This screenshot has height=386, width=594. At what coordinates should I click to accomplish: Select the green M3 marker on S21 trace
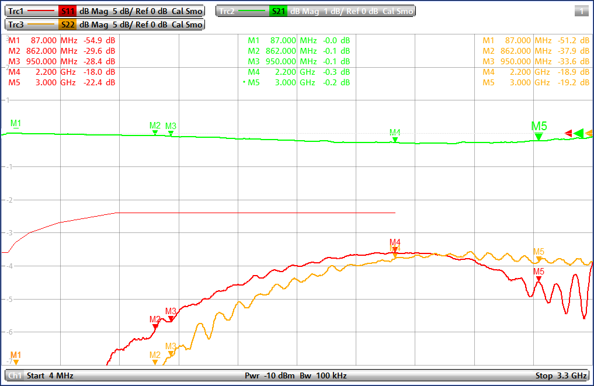tap(171, 133)
